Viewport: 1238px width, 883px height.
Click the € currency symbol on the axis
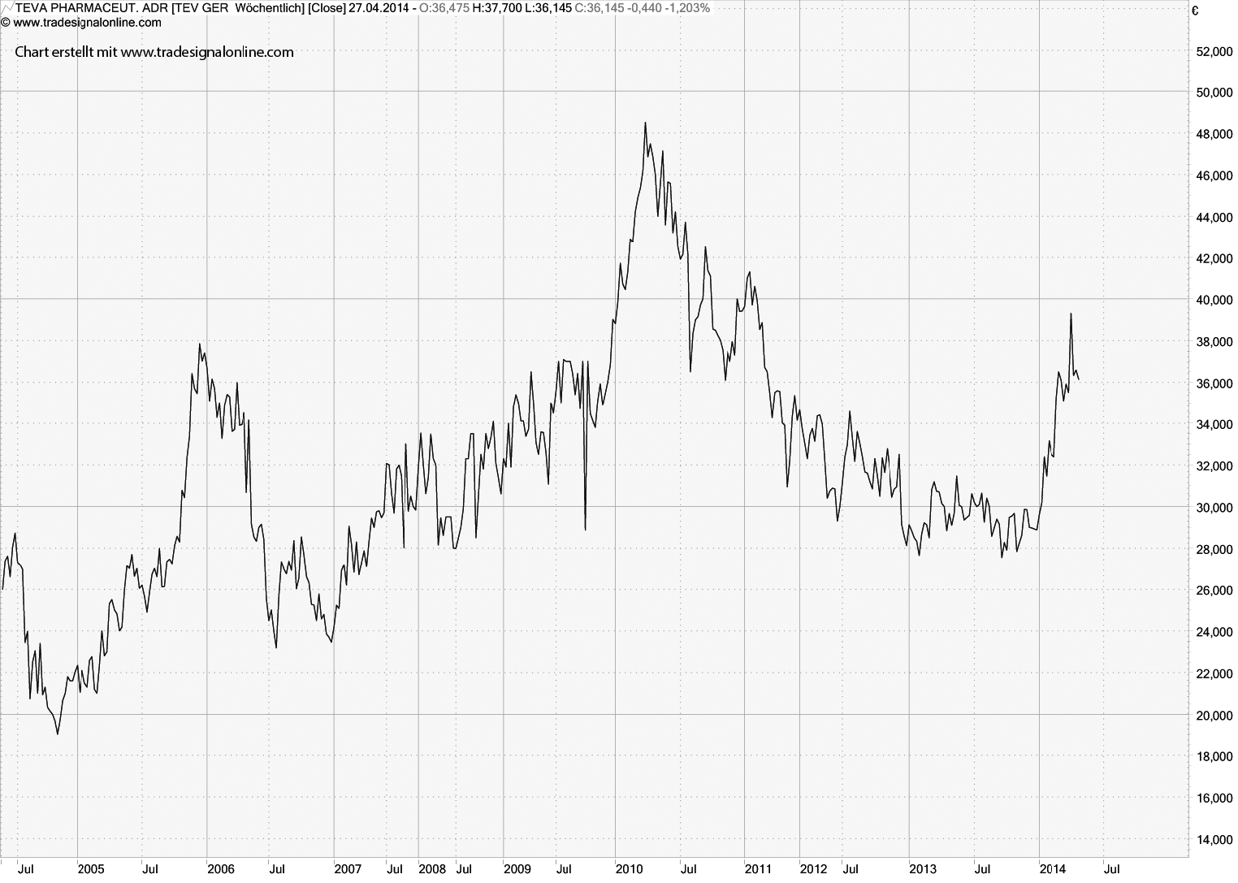click(1195, 11)
